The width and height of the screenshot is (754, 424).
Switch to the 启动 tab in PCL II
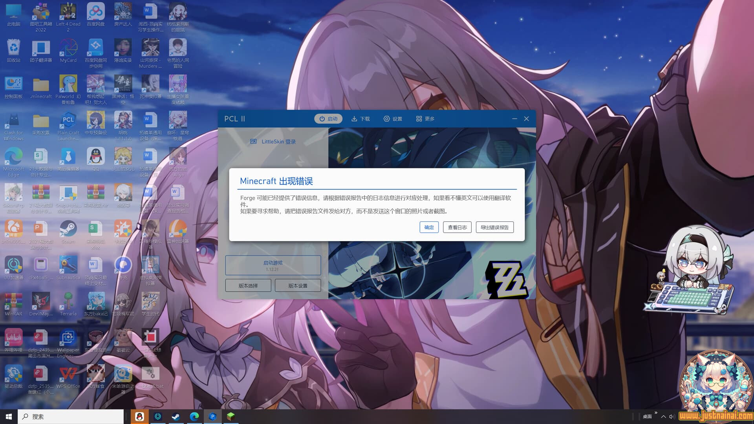[x=328, y=119]
